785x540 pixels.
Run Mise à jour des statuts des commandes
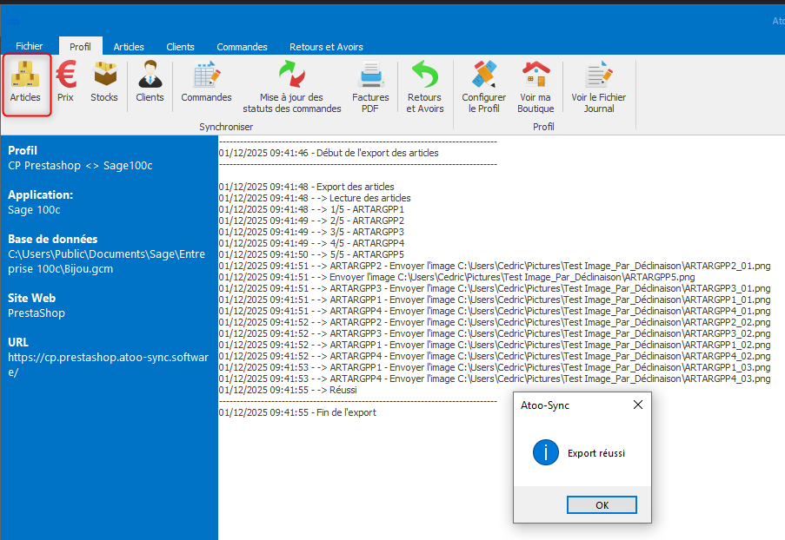292,87
